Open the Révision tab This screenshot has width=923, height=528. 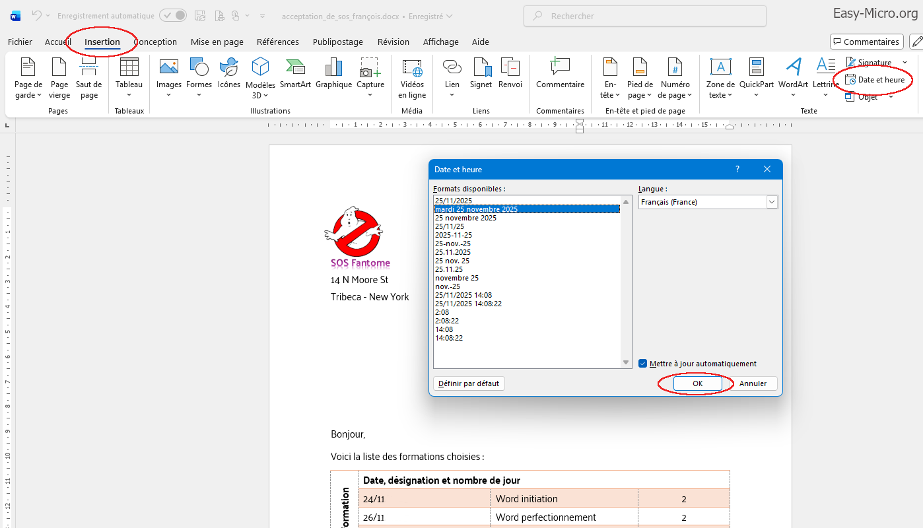coord(393,42)
